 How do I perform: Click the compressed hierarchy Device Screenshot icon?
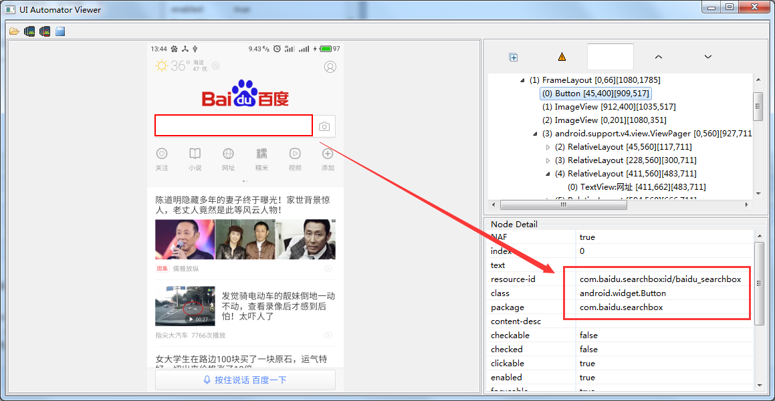tap(45, 32)
